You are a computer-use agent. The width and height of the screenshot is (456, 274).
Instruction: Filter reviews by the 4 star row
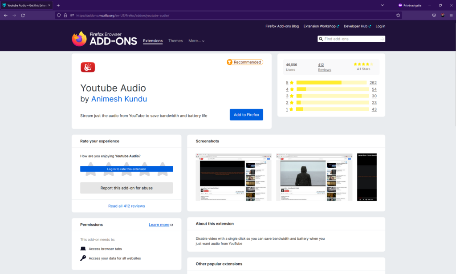(x=331, y=89)
